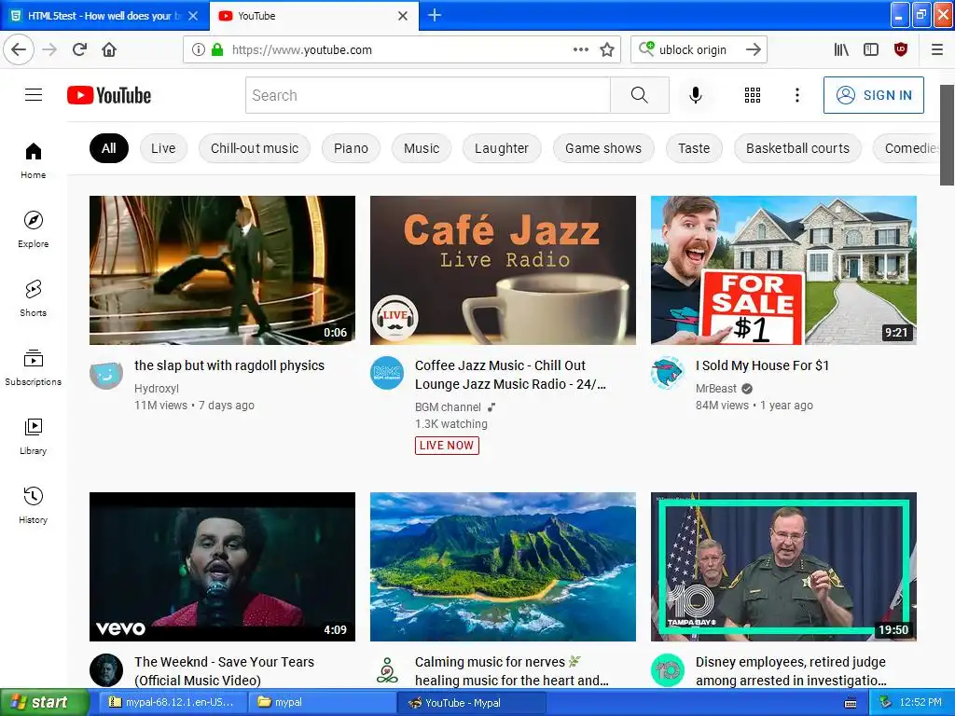Click the YouTube logo
The image size is (955, 716).
coord(109,95)
